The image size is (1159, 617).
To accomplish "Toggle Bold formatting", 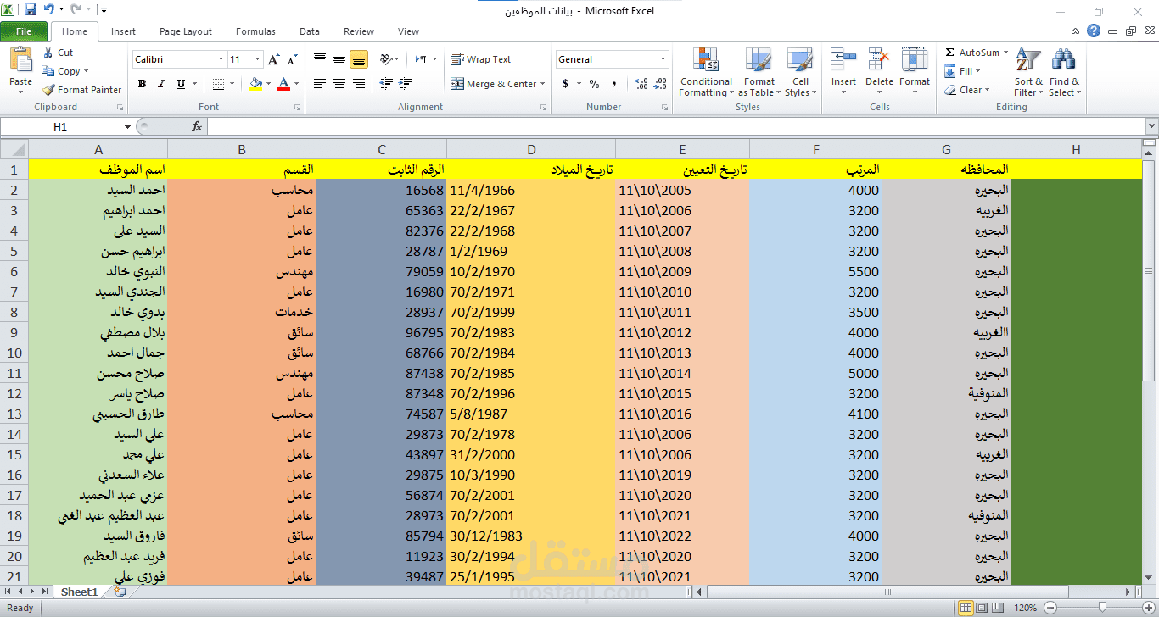I will click(142, 84).
